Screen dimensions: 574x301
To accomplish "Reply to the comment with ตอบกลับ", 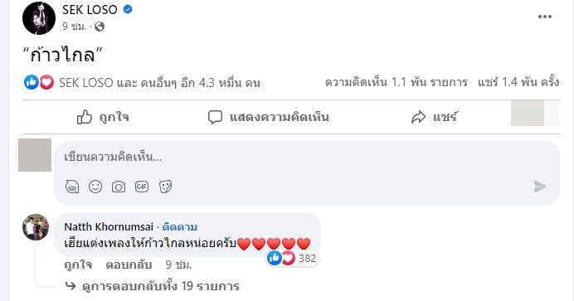I will tap(129, 265).
